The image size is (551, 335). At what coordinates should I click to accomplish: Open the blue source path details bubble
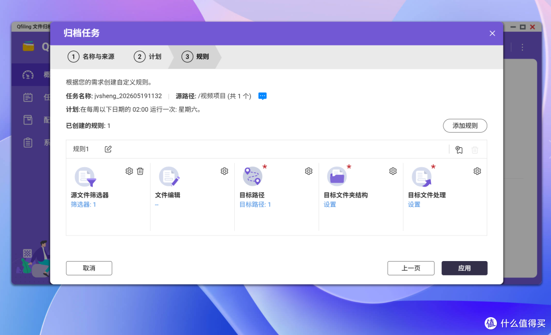[263, 96]
